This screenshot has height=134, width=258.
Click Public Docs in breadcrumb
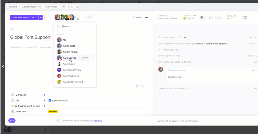(51, 7)
